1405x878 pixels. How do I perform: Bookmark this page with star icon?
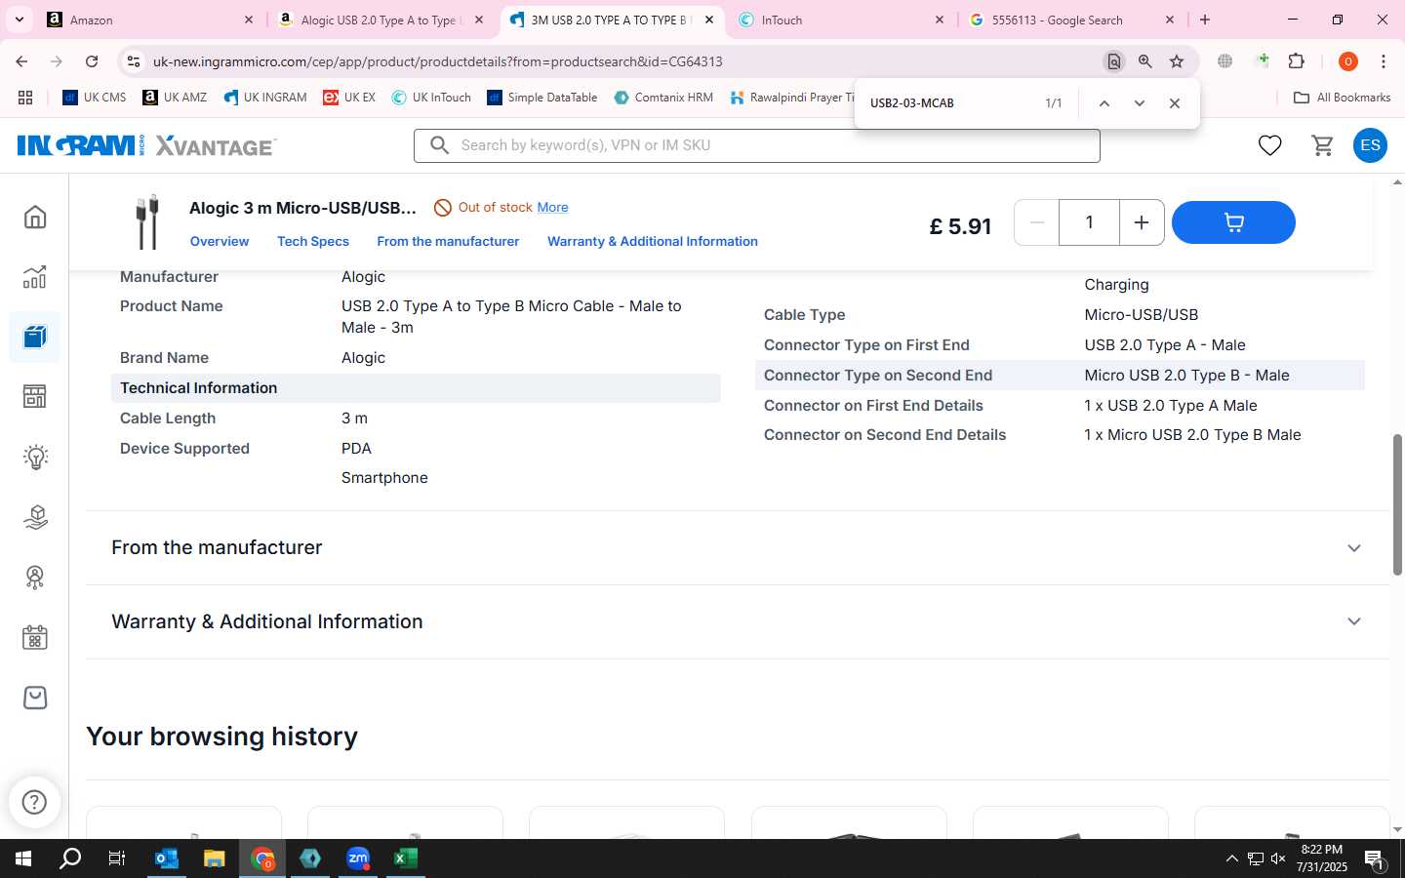(1177, 61)
